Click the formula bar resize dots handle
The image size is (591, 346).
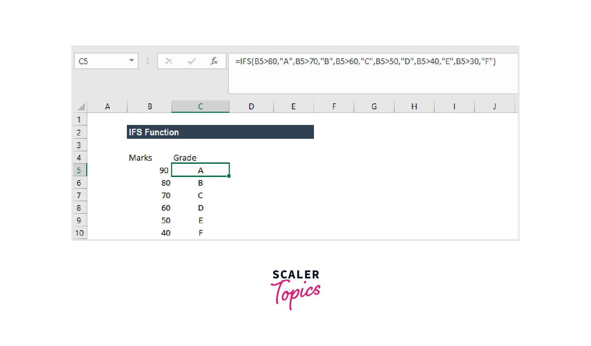148,61
